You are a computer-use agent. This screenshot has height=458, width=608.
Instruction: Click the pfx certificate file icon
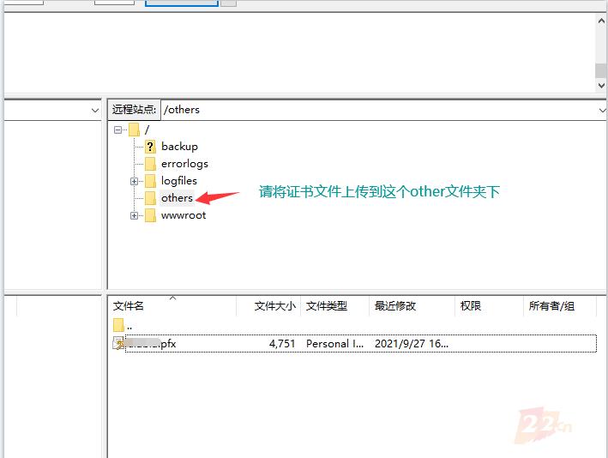[118, 343]
